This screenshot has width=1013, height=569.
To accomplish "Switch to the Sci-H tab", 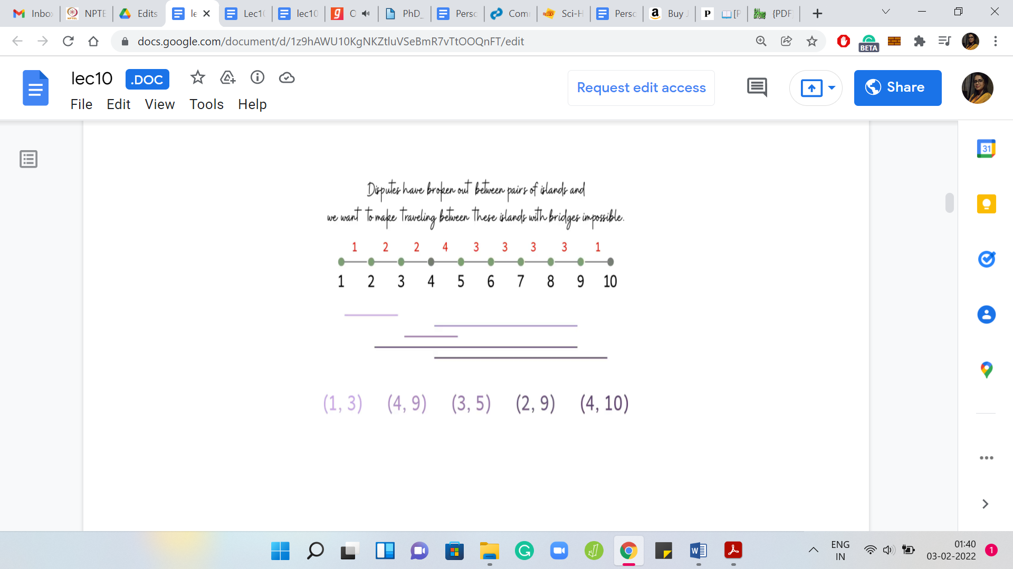I will point(563,14).
